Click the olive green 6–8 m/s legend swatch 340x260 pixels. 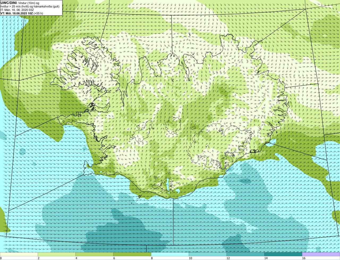(x=132, y=254)
